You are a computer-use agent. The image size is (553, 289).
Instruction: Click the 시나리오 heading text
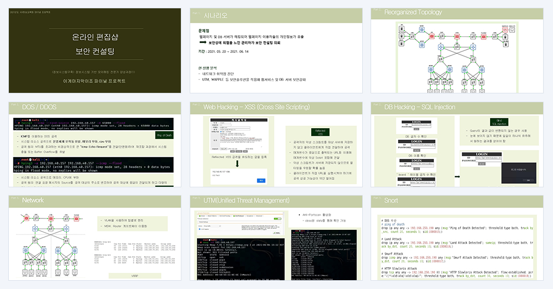(x=216, y=16)
